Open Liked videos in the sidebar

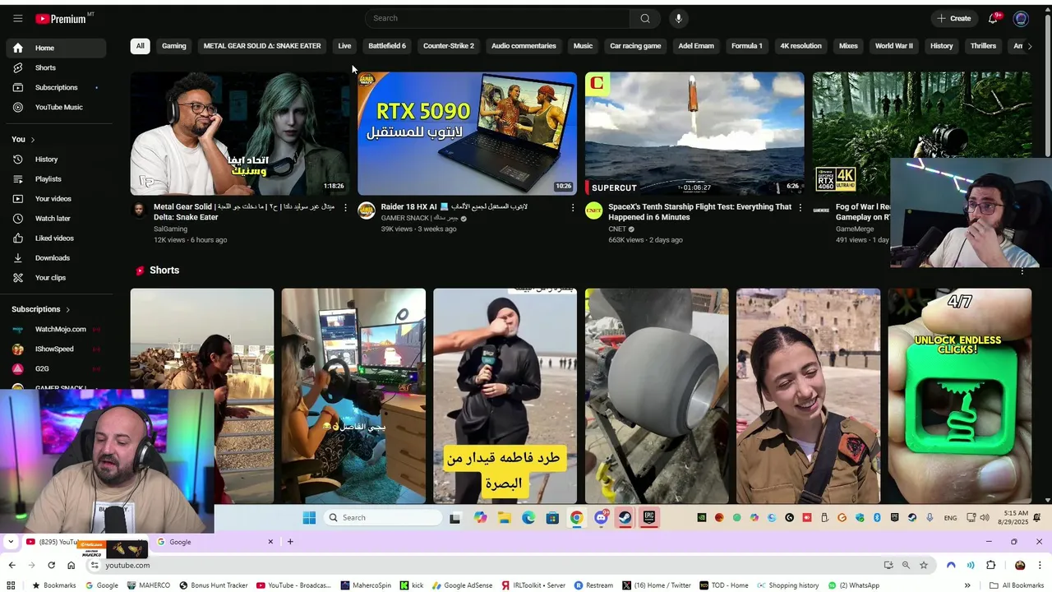click(x=56, y=238)
